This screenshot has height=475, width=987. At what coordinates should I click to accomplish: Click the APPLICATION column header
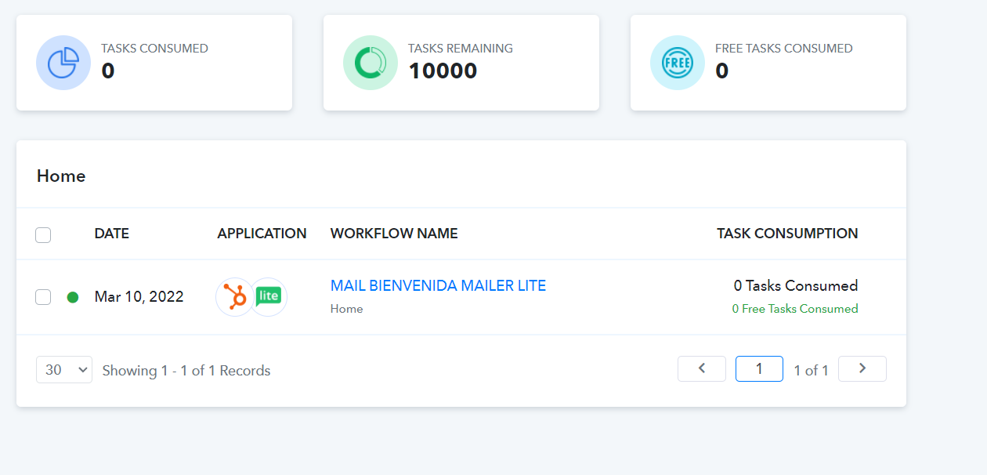tap(262, 234)
